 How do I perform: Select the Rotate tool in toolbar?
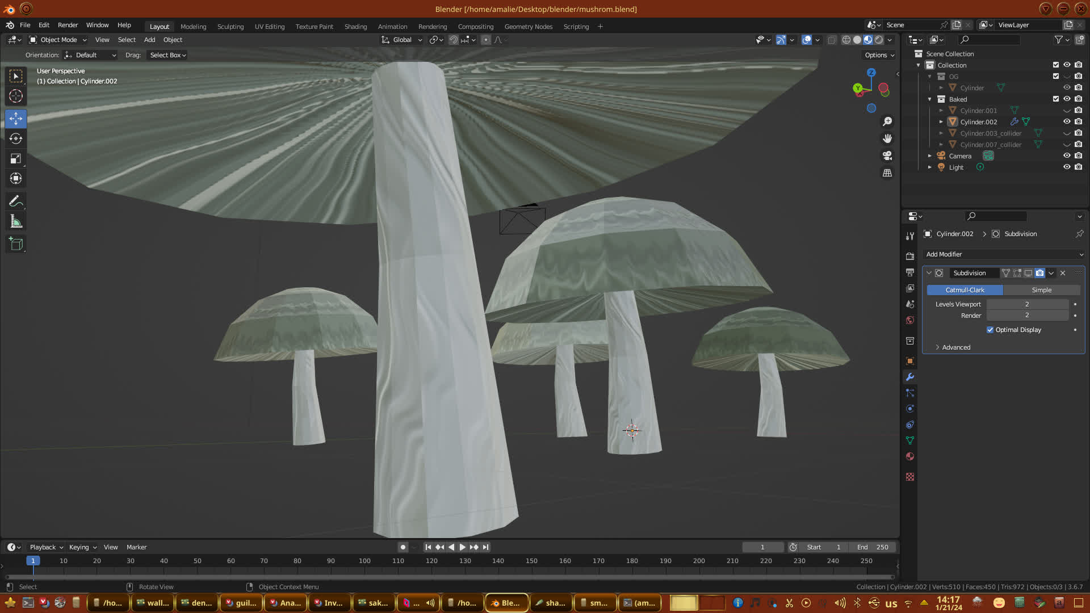[x=16, y=138]
